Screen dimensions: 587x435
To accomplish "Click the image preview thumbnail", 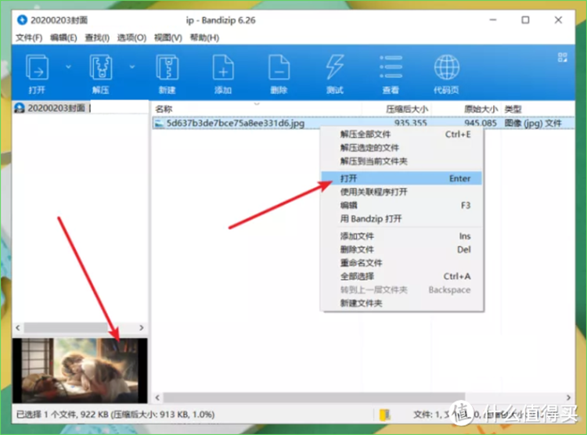I will point(80,370).
